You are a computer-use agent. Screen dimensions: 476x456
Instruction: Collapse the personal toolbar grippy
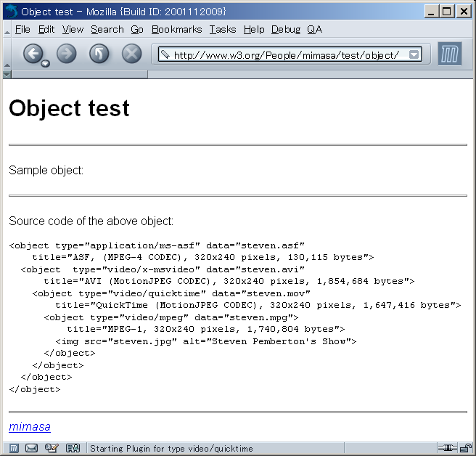coord(7,74)
